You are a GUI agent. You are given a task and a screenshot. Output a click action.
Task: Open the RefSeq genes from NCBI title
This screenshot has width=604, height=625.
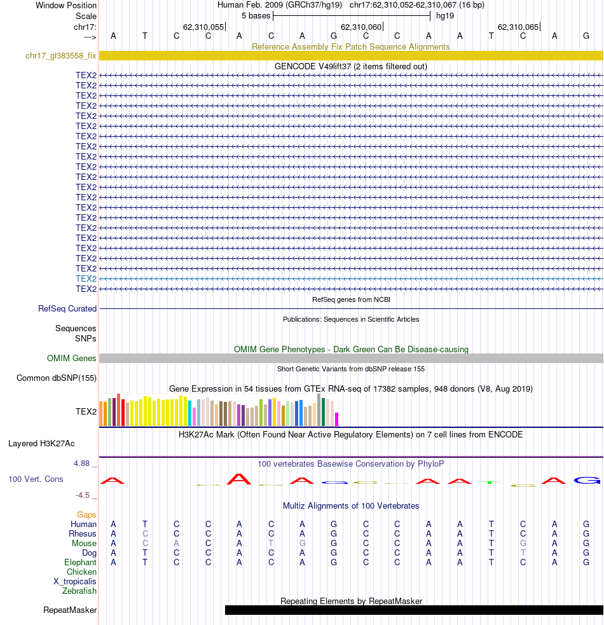click(351, 299)
